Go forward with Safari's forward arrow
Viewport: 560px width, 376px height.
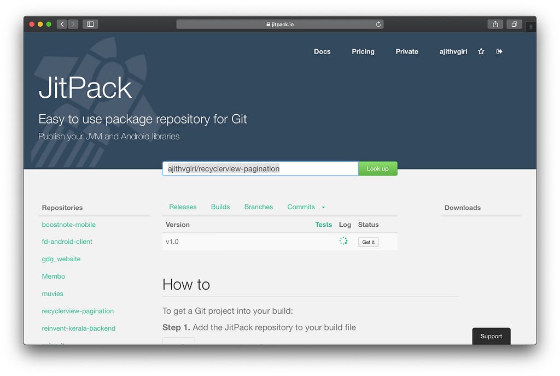point(73,24)
